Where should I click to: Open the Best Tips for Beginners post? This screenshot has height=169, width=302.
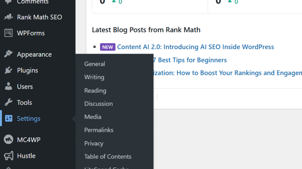point(192,60)
